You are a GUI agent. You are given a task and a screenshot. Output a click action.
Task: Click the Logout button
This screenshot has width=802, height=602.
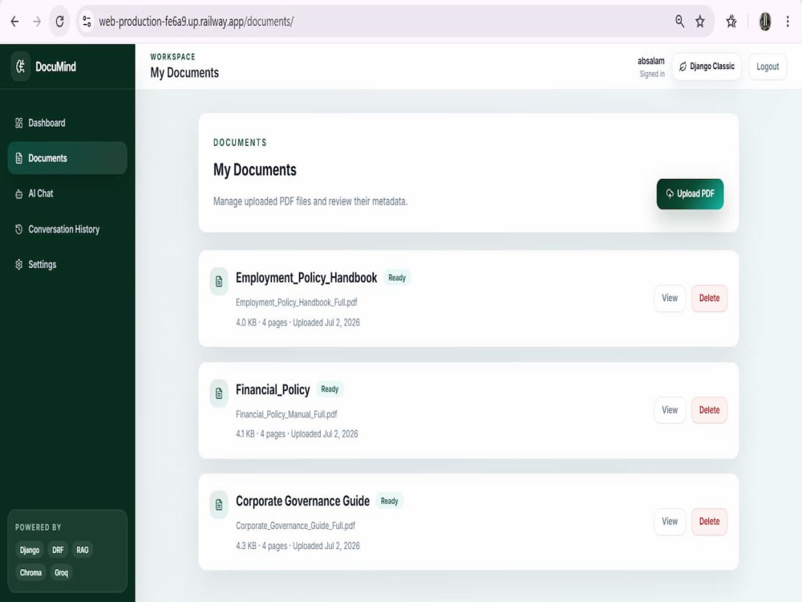pos(768,67)
